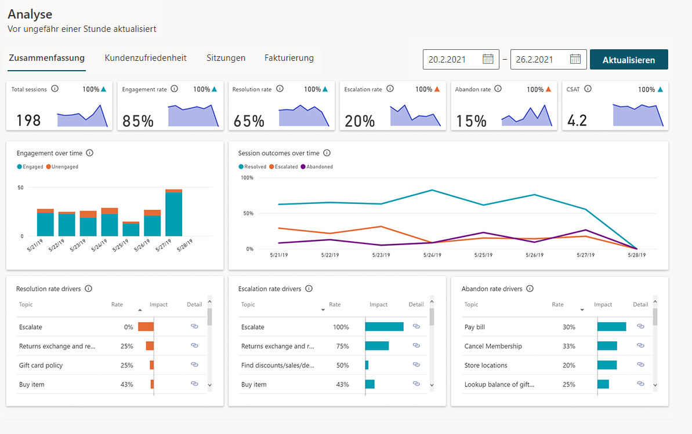Select the Sitzungen tab
692x434 pixels.
tap(226, 58)
